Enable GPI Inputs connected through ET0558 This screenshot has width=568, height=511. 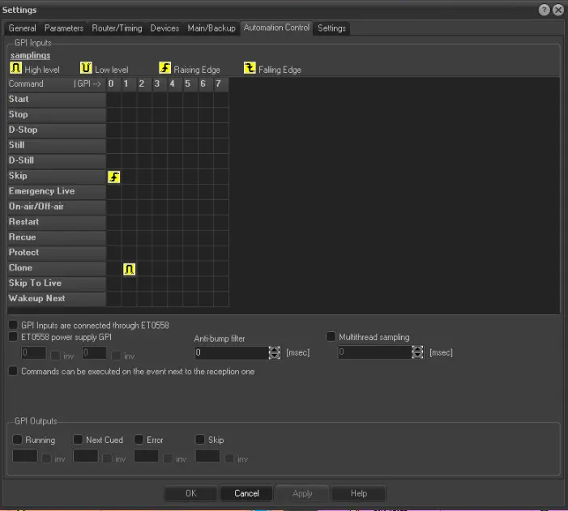pyautogui.click(x=13, y=325)
